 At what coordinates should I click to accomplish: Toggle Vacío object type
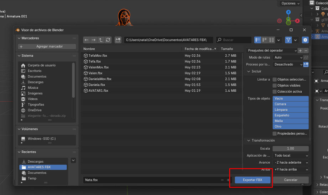click(x=291, y=98)
